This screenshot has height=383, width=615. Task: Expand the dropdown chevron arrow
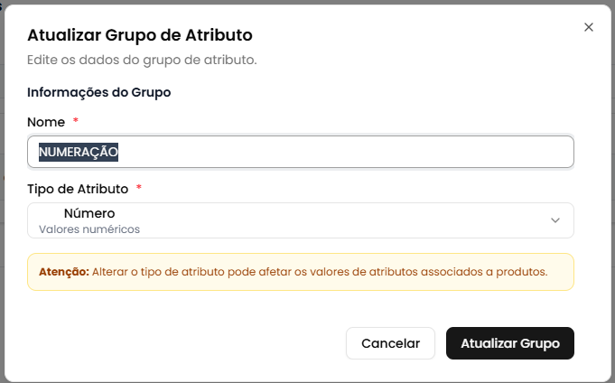(555, 220)
